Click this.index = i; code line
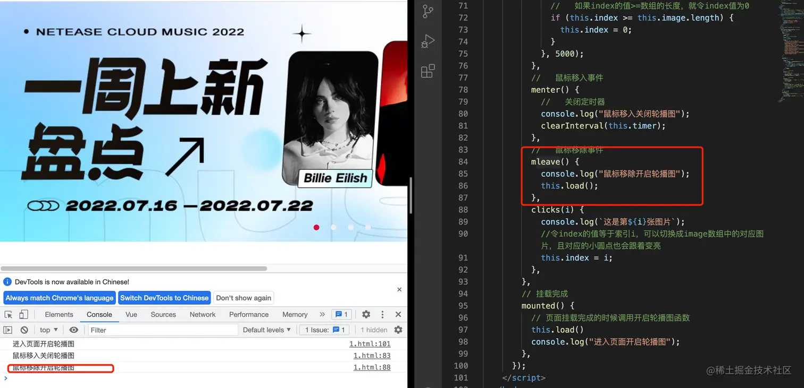 point(576,258)
